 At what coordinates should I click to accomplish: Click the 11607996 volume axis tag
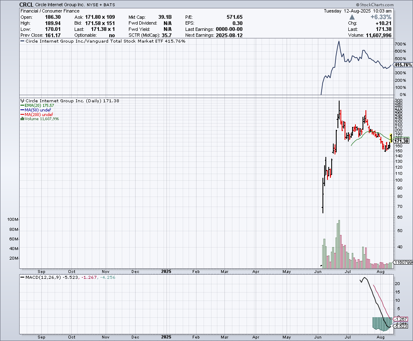[403, 262]
